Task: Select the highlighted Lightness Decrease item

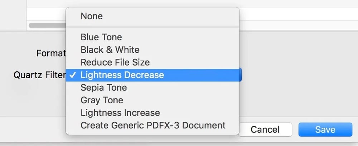Action: (x=122, y=75)
